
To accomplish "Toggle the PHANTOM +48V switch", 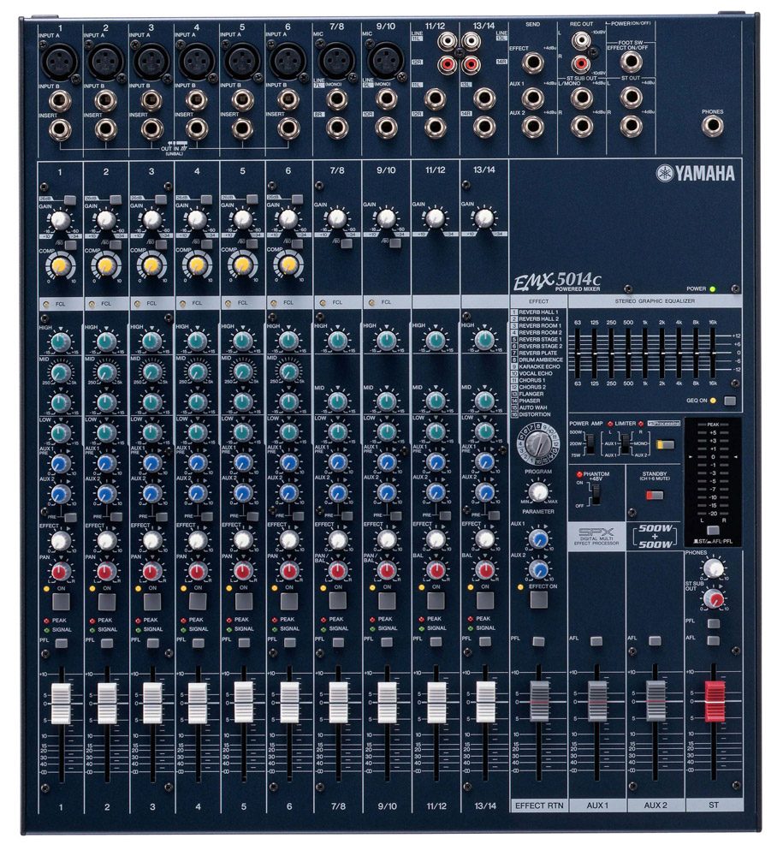I will point(596,494).
